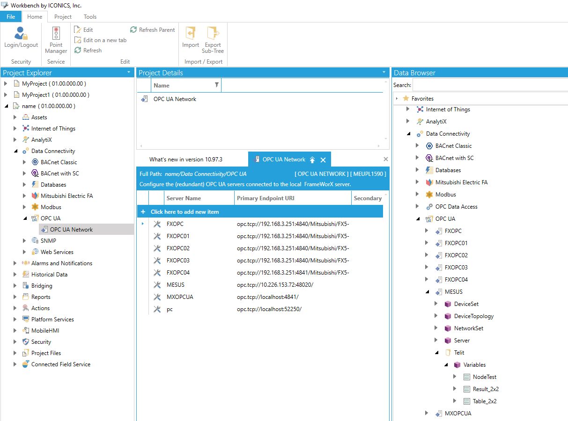The width and height of the screenshot is (568, 421).
Task: Expand the MyProject node in Project Explorer
Action: 6,84
